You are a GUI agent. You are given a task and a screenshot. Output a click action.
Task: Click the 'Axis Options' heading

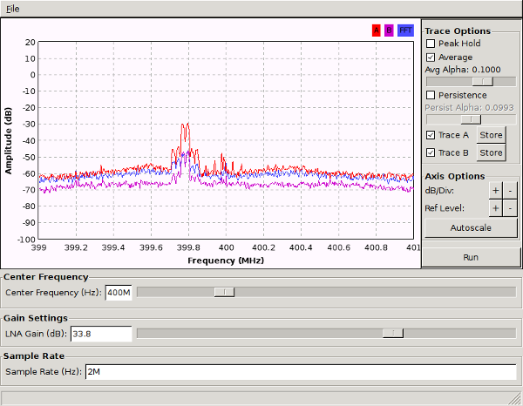click(455, 176)
